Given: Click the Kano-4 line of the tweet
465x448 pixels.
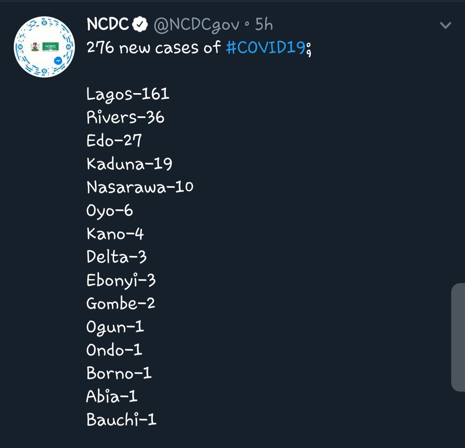Looking at the screenshot, I should 115,234.
